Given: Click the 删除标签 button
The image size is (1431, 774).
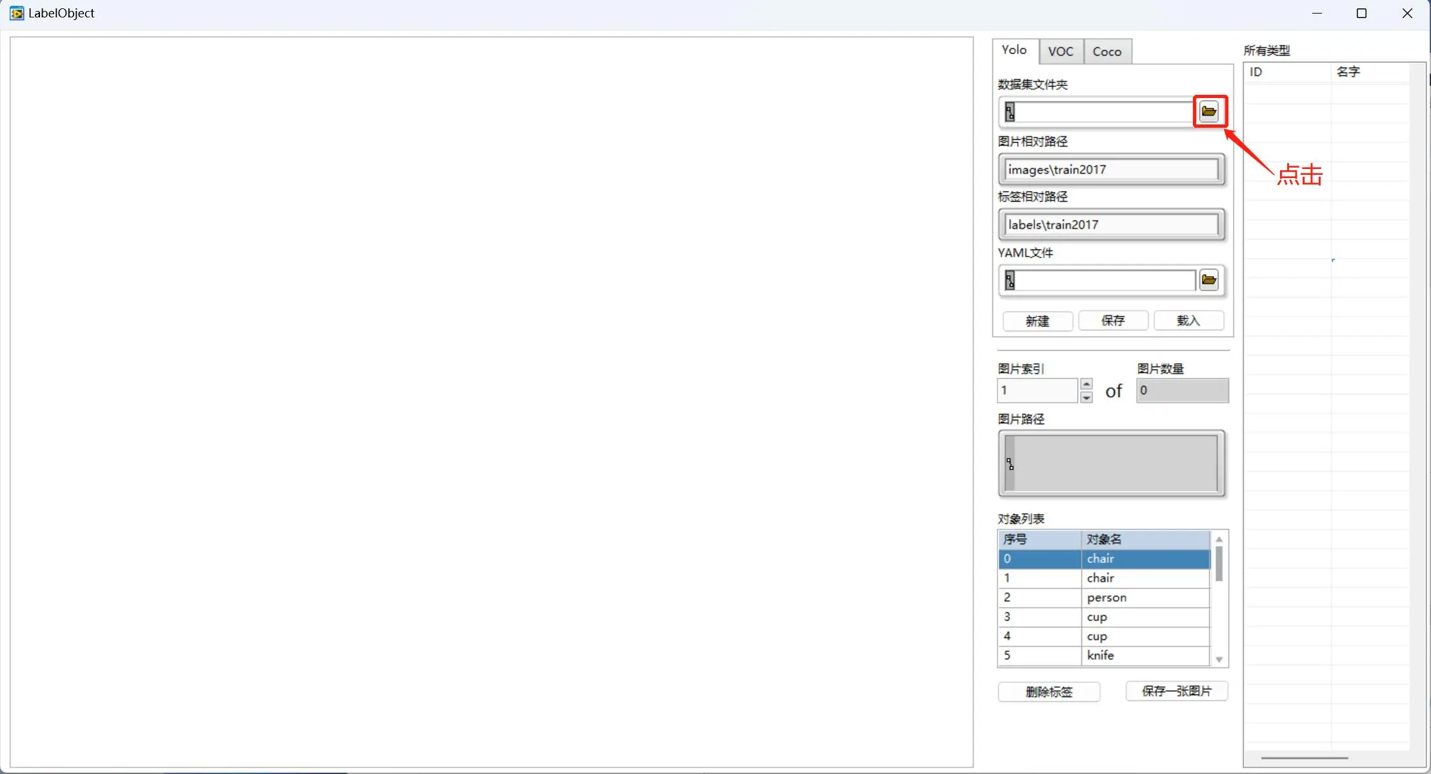Looking at the screenshot, I should click(x=1048, y=692).
